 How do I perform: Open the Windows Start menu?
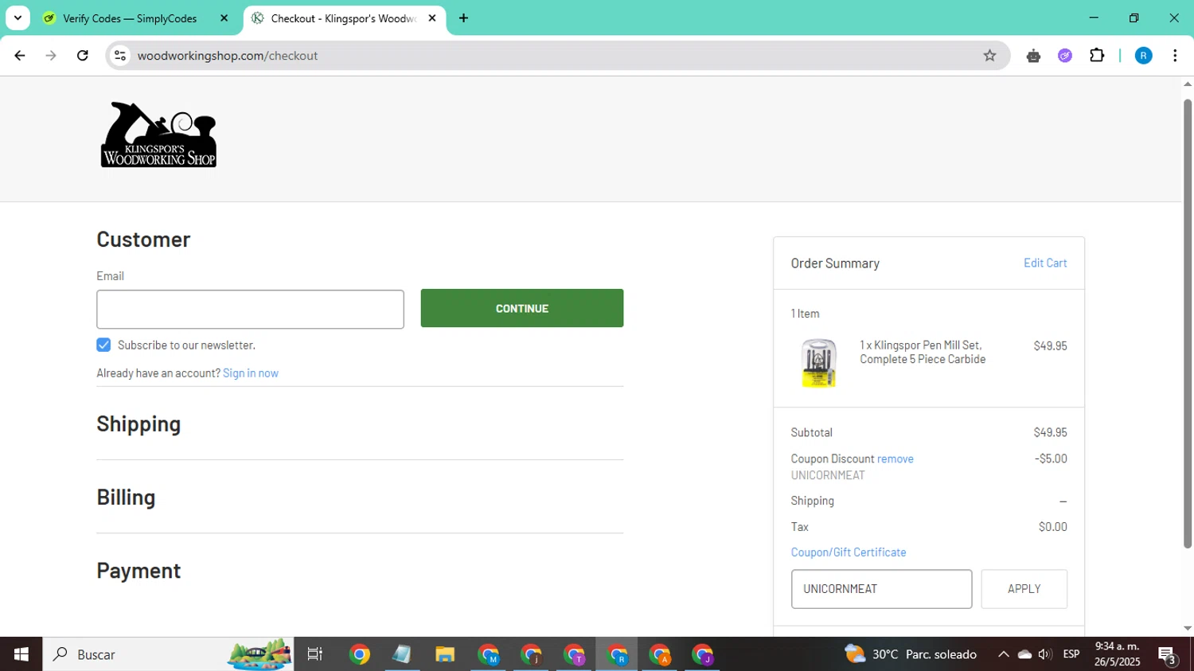coord(21,654)
